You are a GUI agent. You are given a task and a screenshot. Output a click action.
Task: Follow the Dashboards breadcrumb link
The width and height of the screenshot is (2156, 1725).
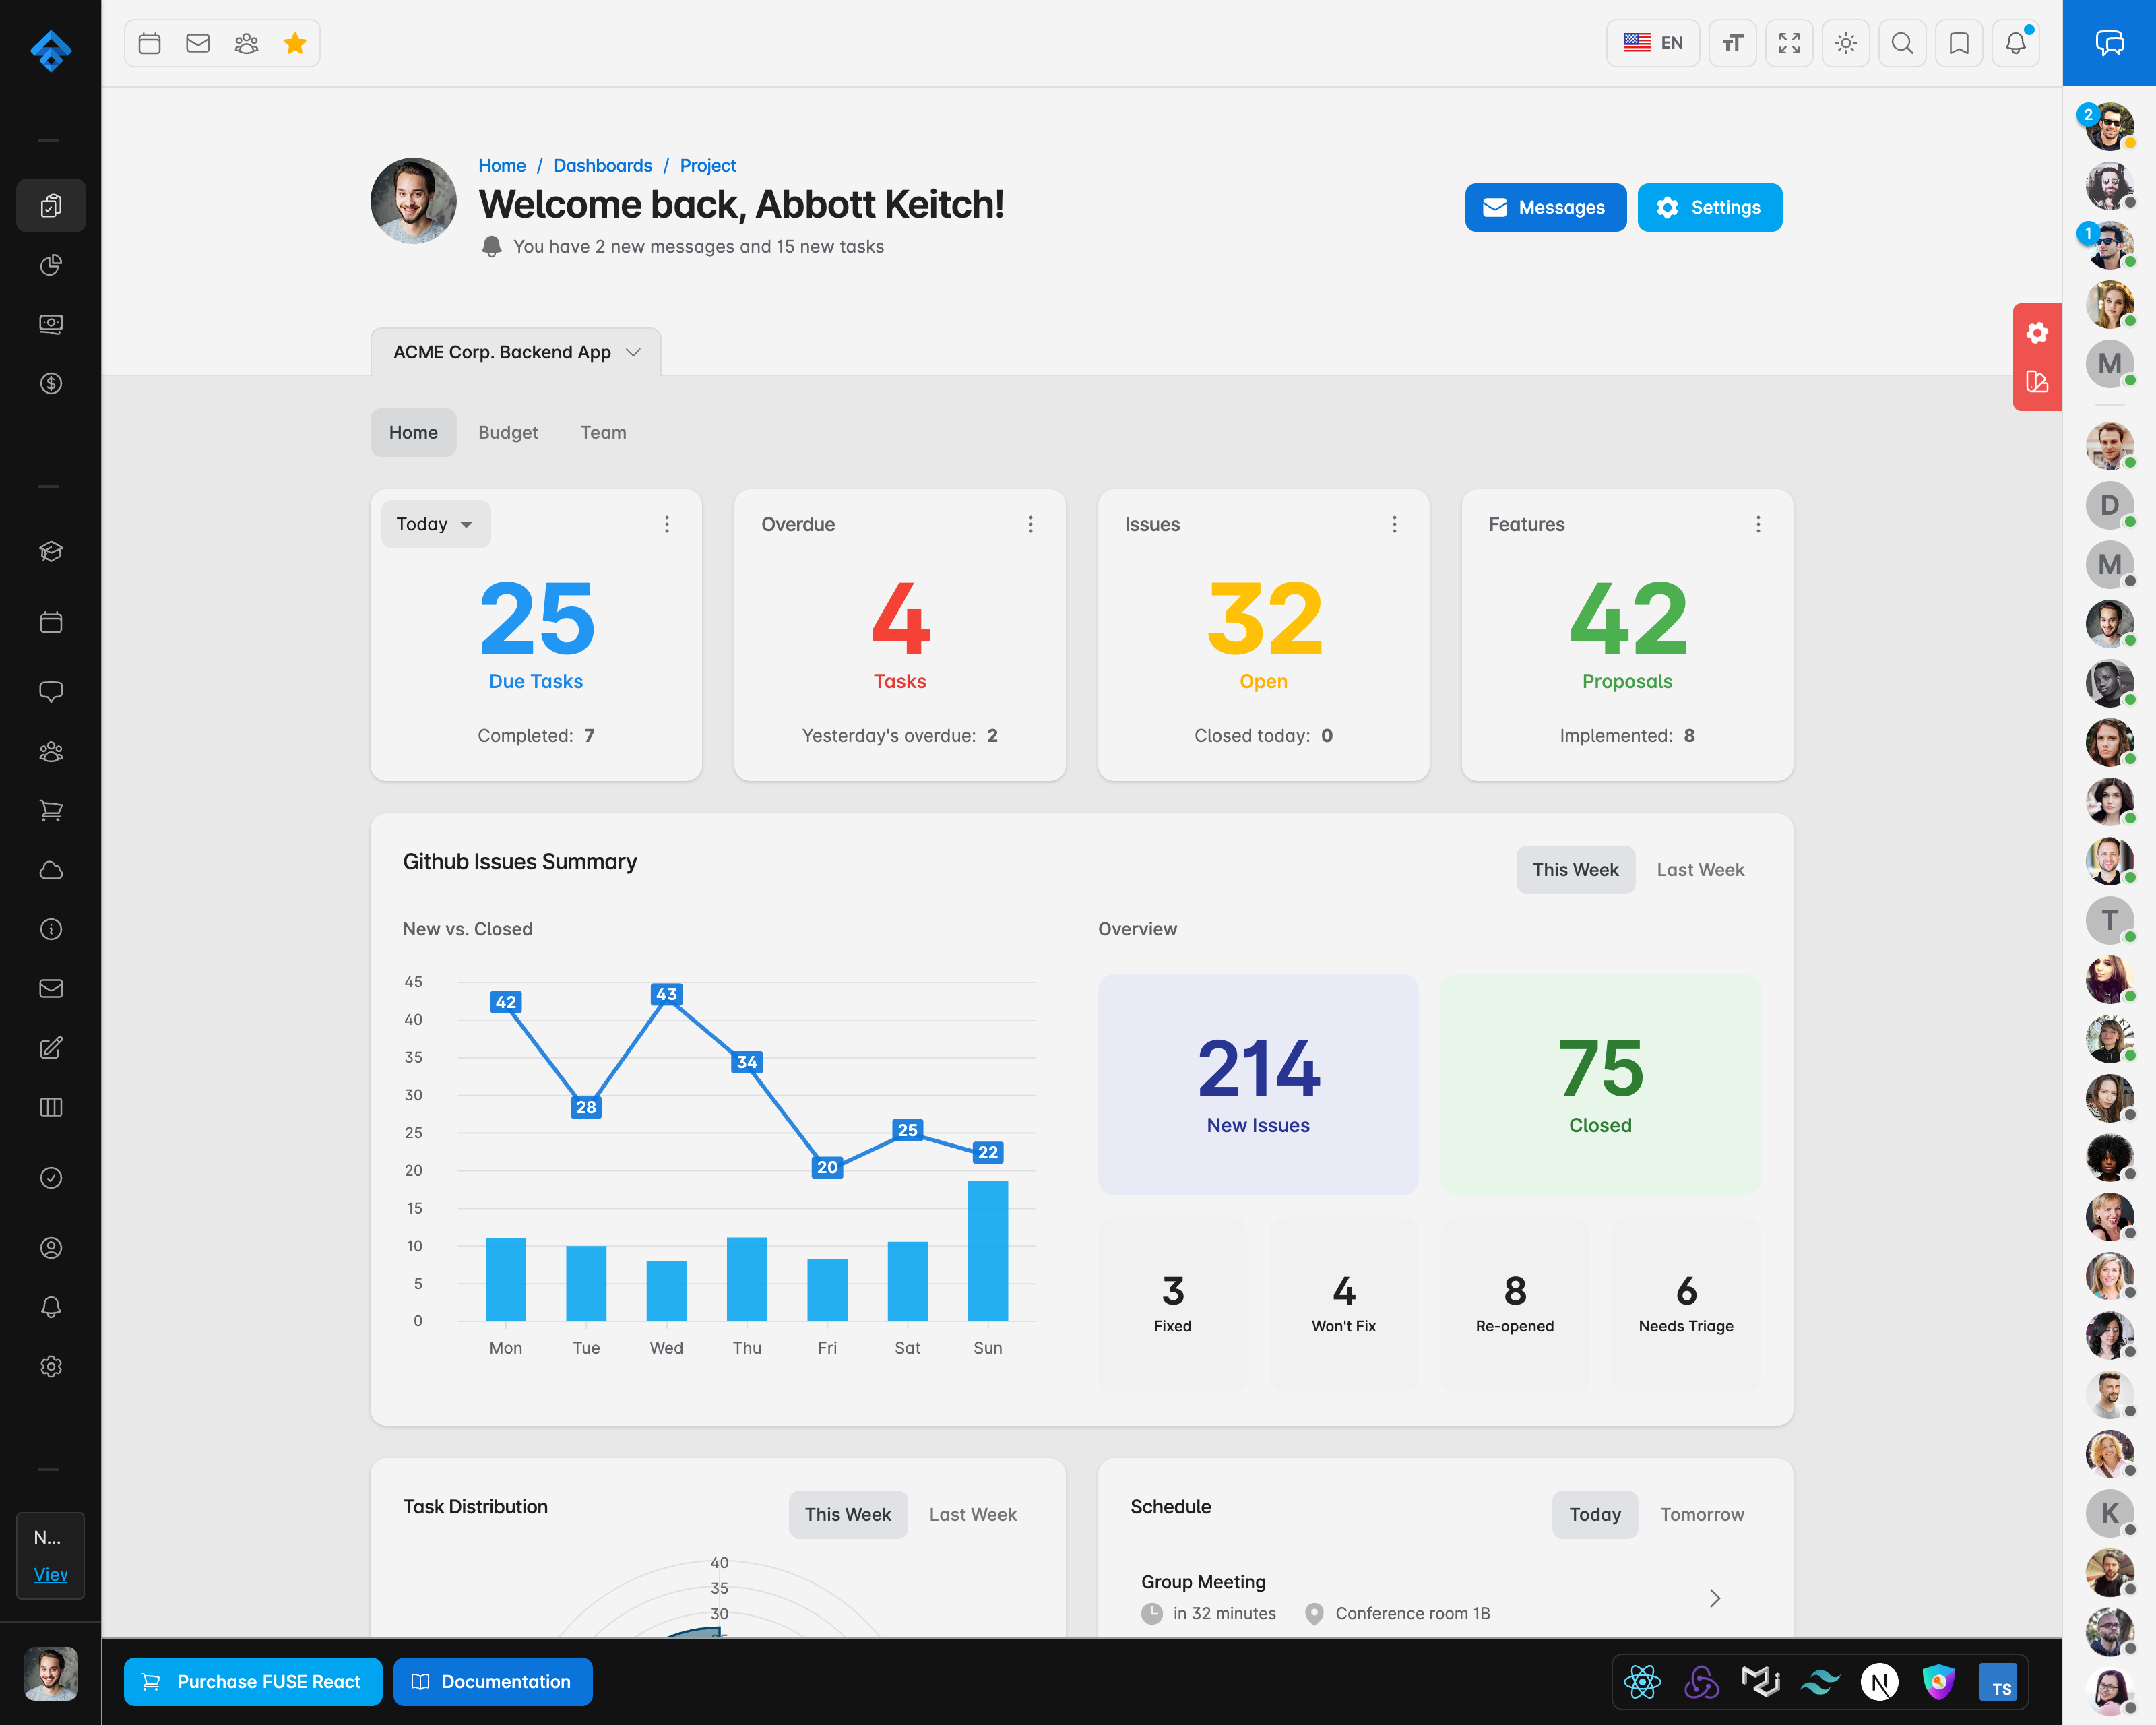602,165
